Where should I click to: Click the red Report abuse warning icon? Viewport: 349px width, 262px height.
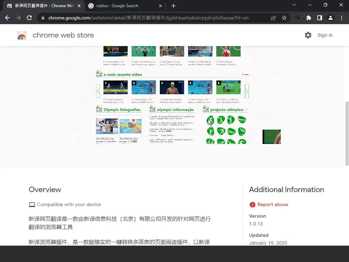(253, 205)
